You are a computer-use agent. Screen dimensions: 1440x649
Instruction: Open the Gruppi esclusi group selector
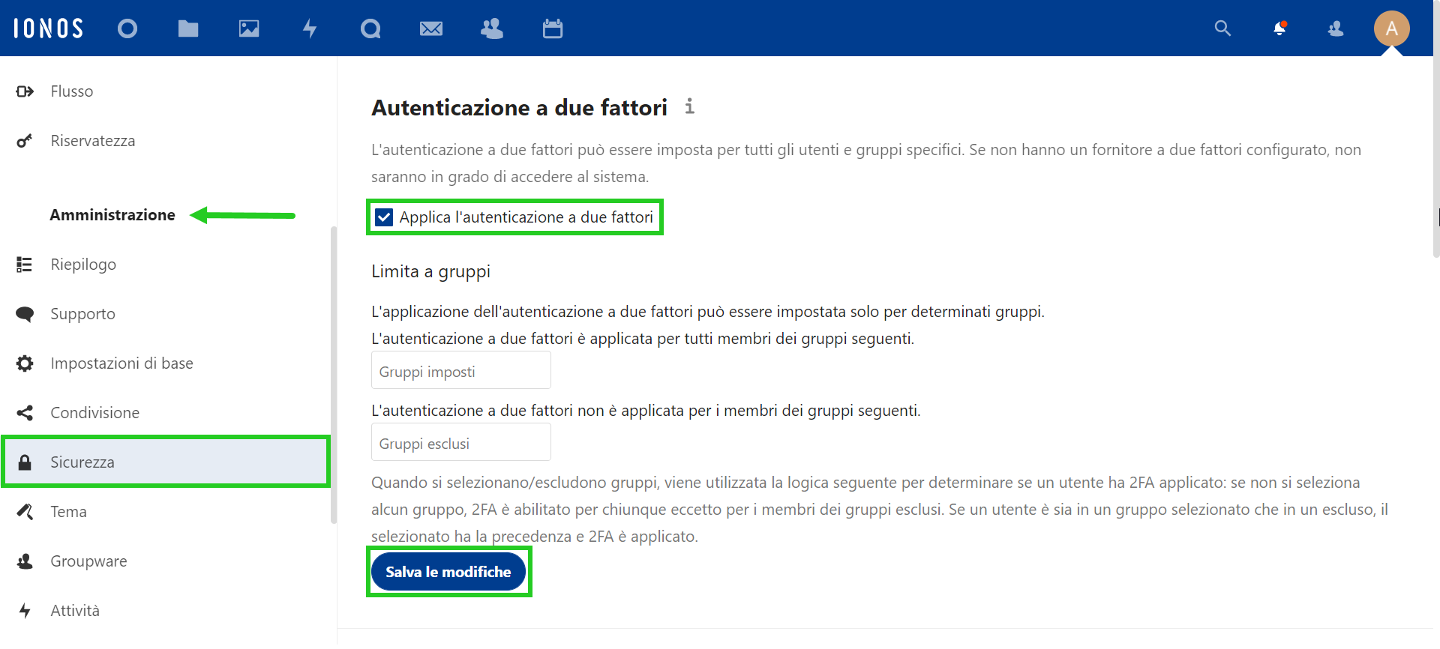pos(460,444)
